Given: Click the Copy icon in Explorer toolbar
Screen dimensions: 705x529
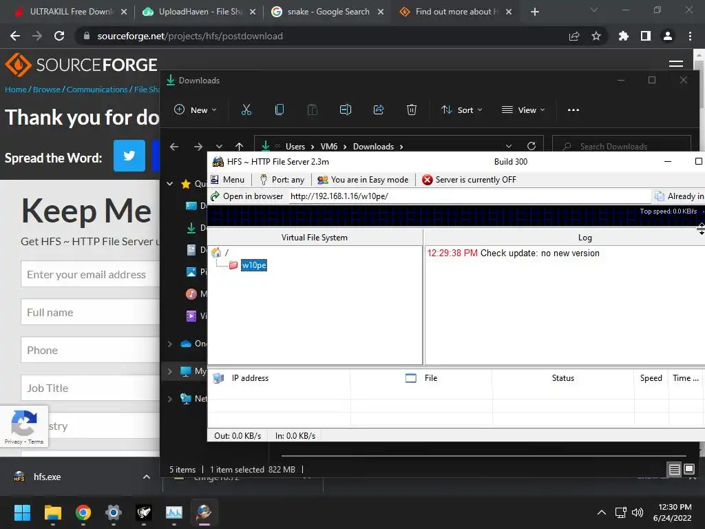Looking at the screenshot, I should [280, 110].
